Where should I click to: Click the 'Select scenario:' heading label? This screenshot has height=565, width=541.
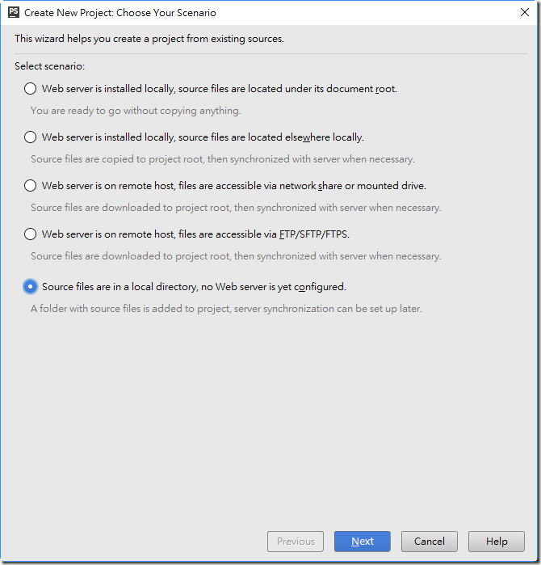pyautogui.click(x=50, y=66)
